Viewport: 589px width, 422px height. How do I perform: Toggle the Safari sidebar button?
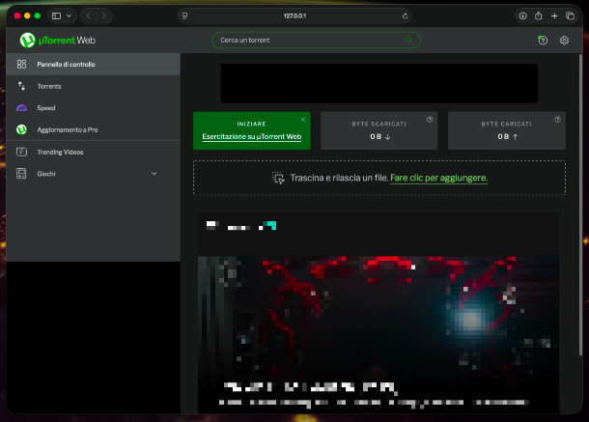pyautogui.click(x=56, y=15)
